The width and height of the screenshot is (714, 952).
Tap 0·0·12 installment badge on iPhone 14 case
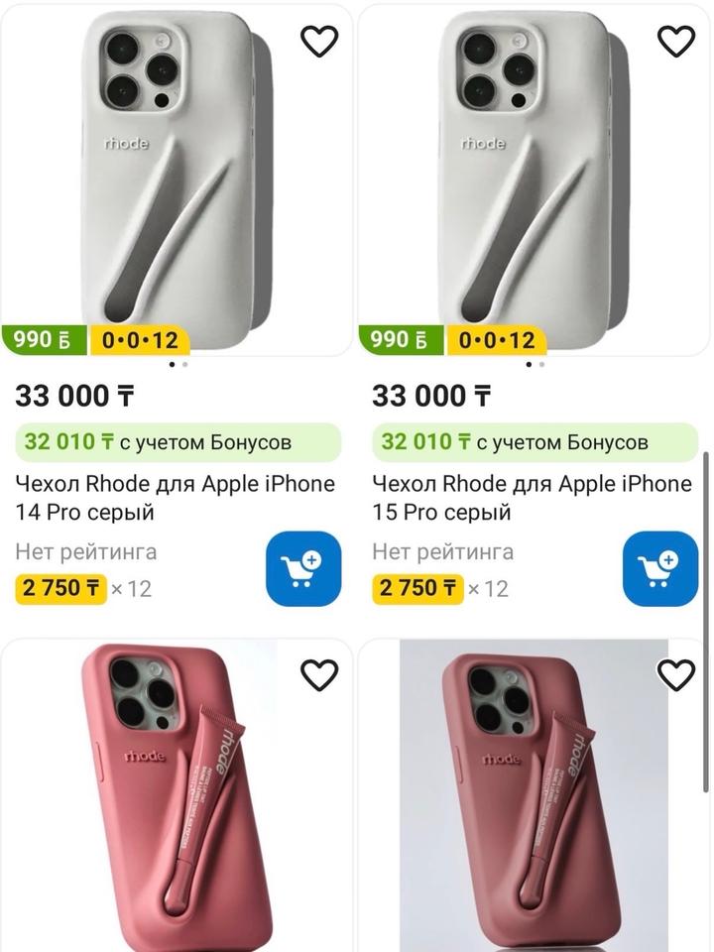(x=140, y=340)
